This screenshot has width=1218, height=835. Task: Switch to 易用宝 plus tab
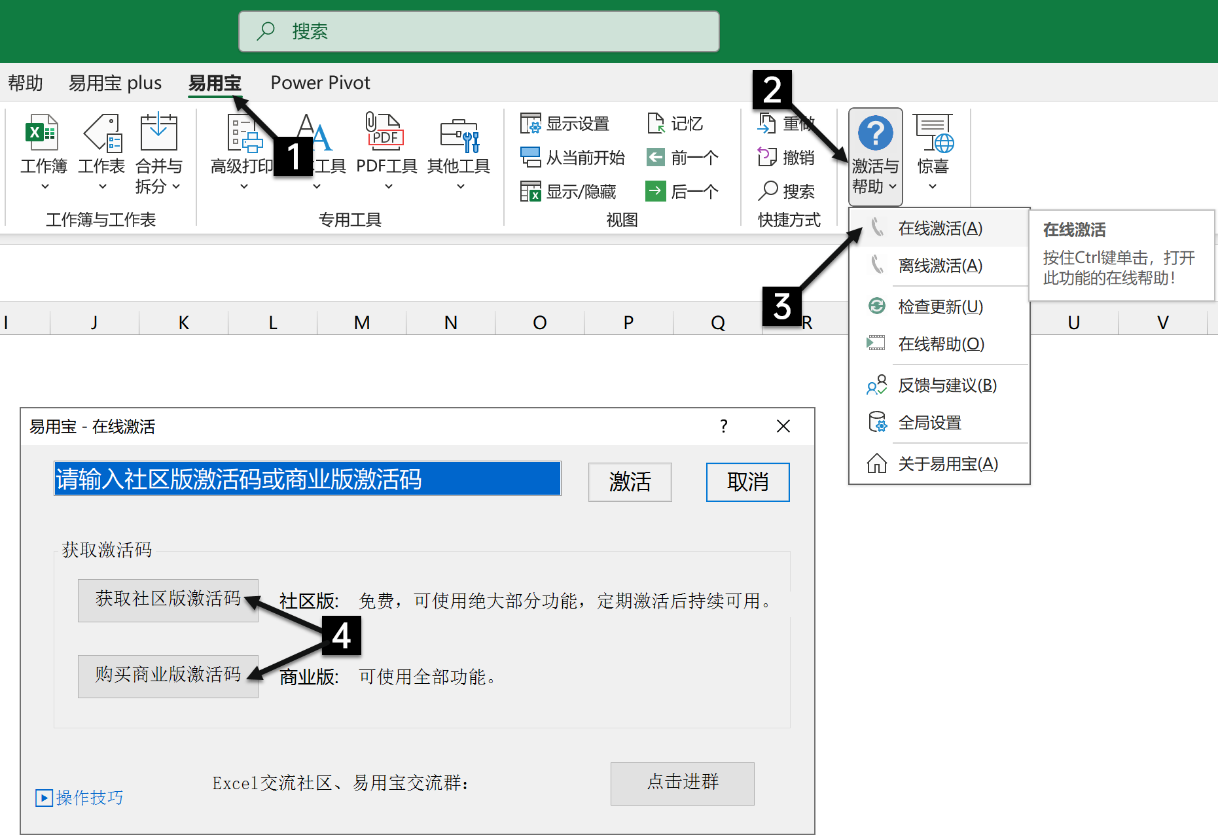[115, 82]
